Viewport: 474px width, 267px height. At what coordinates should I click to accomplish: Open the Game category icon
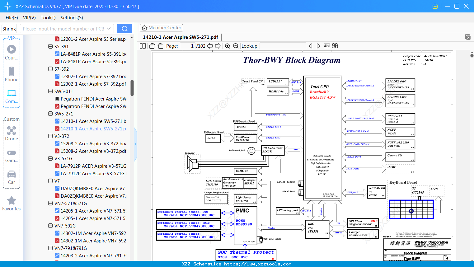[12, 156]
